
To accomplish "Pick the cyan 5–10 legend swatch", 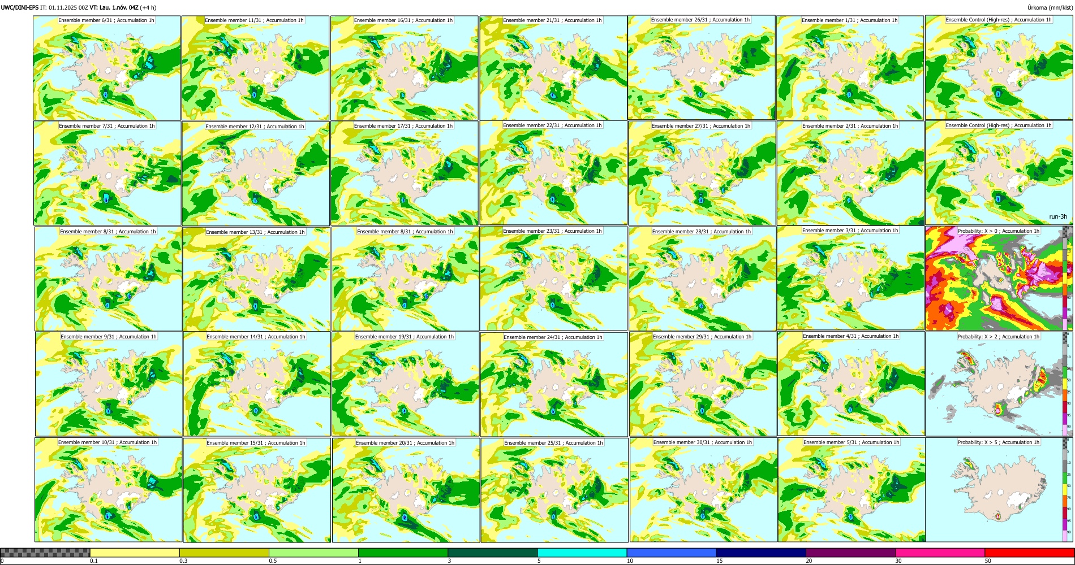I will [582, 553].
